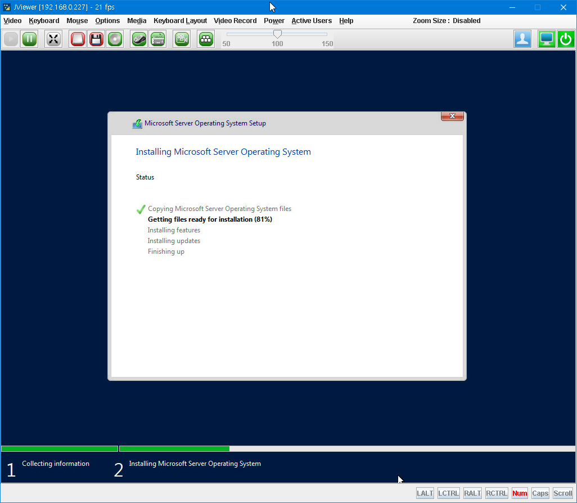Image resolution: width=577 pixels, height=503 pixels.
Task: Open the Active Users menu
Action: click(x=312, y=21)
